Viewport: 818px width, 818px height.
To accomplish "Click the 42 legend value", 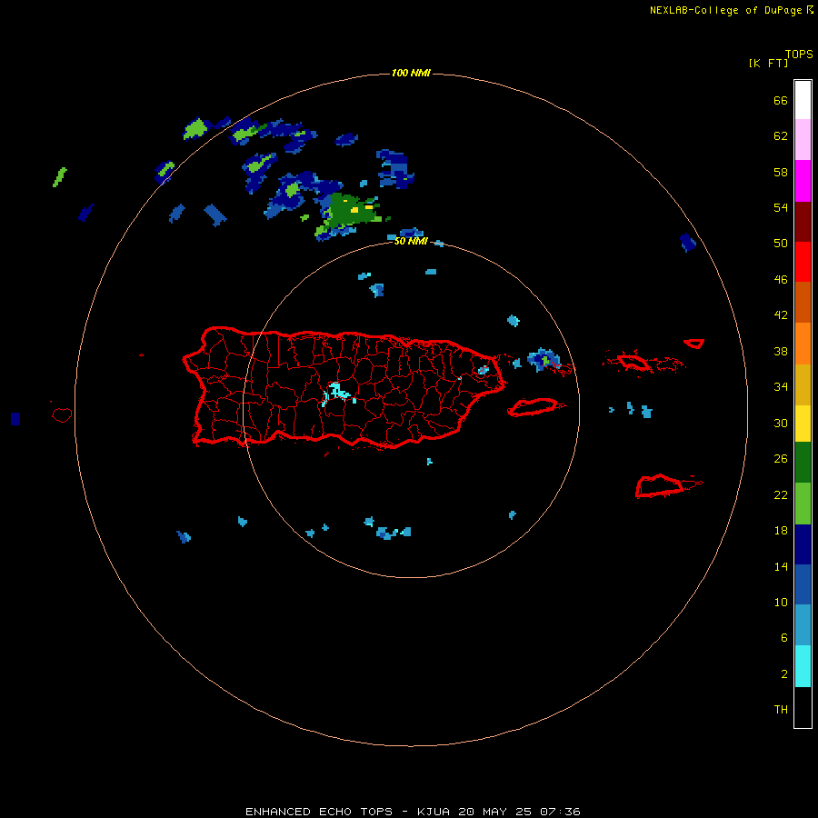I will click(x=781, y=315).
